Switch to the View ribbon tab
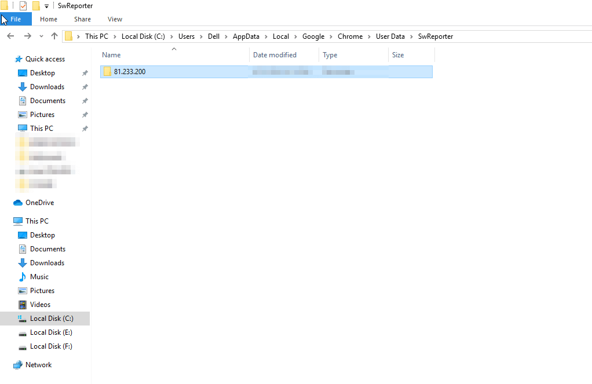 click(x=114, y=19)
